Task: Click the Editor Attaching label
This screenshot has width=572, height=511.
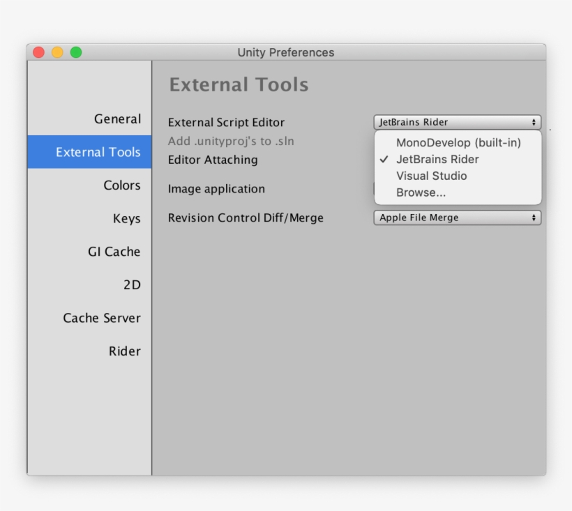Action: [213, 160]
